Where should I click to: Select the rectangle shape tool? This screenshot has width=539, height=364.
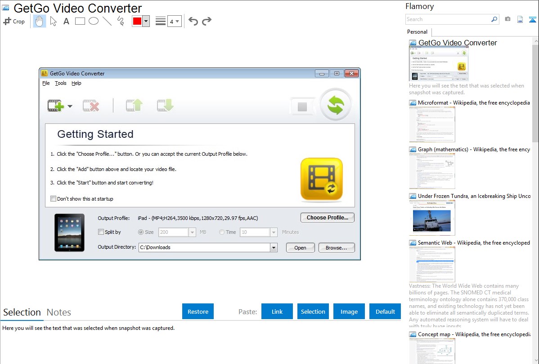point(80,21)
